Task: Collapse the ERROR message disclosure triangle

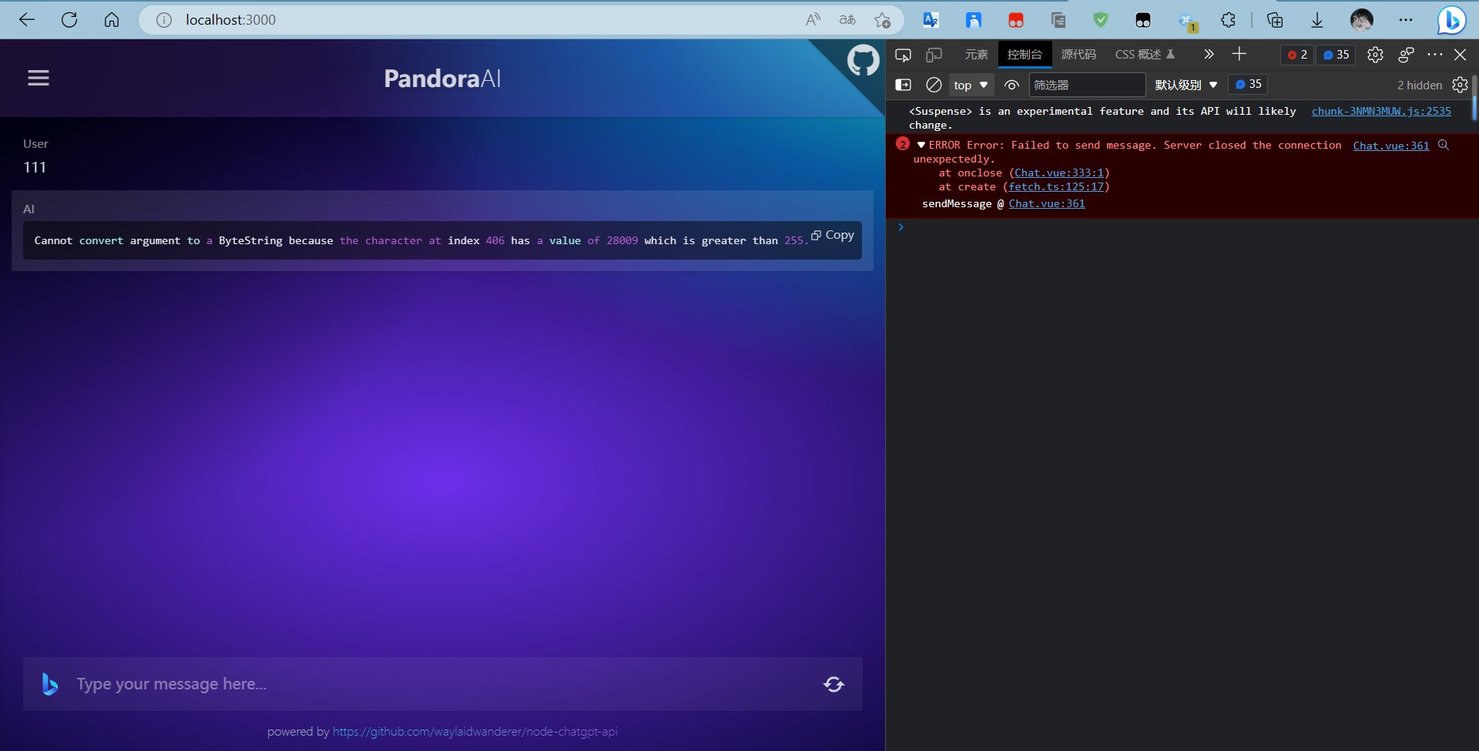Action: pos(921,145)
